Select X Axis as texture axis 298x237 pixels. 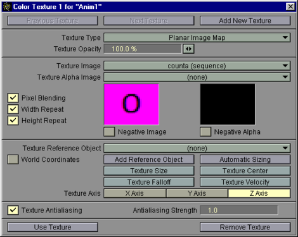tap(134, 193)
